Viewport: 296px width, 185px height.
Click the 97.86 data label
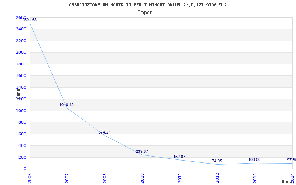292,160
